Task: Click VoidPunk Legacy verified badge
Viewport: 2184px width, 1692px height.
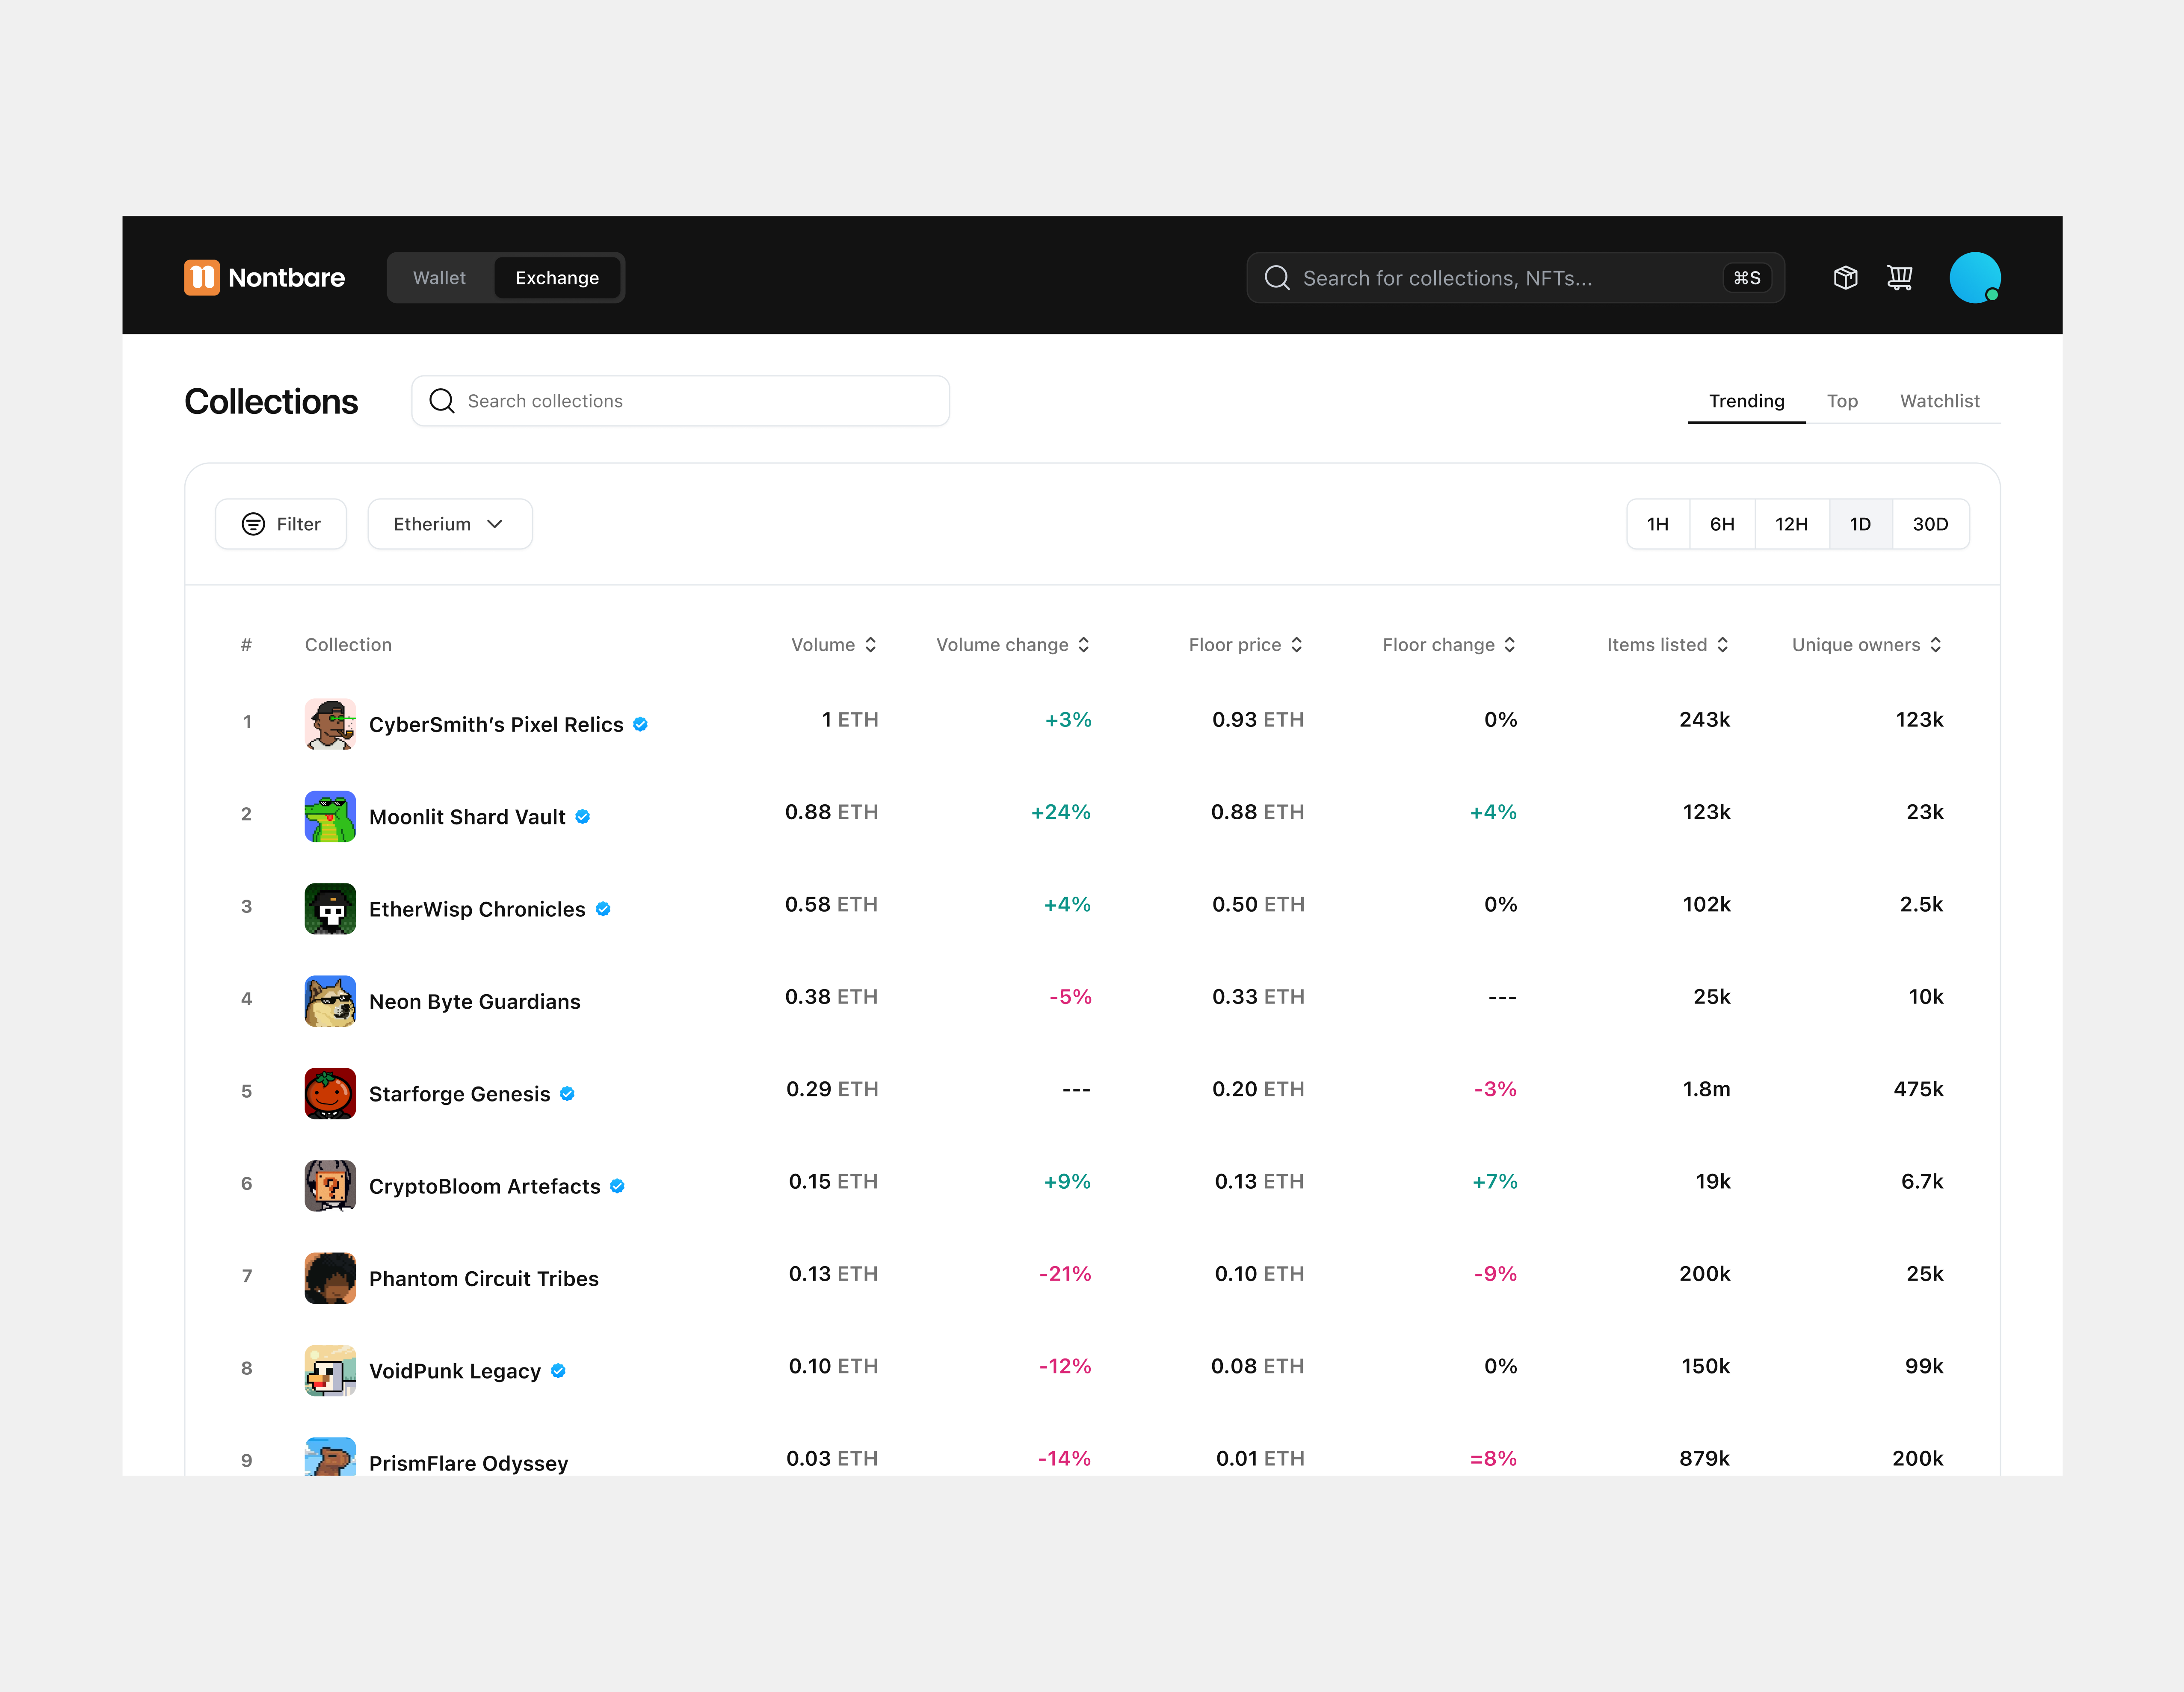Action: tap(558, 1371)
